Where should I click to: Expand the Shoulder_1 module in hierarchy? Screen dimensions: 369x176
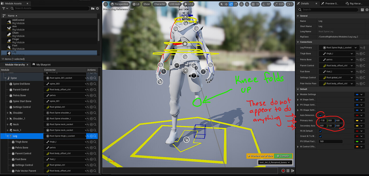(x=7, y=119)
